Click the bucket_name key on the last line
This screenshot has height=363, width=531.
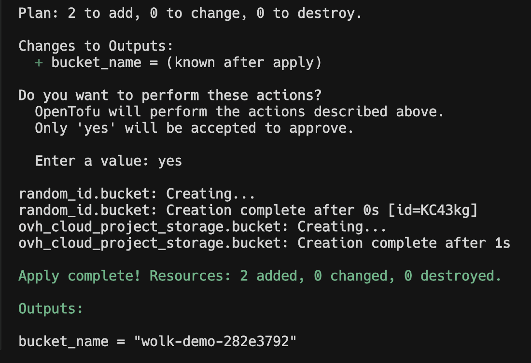click(x=63, y=341)
